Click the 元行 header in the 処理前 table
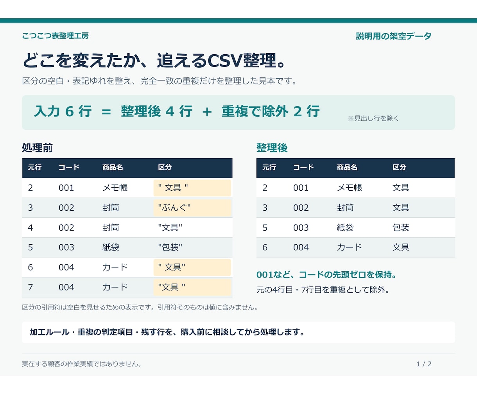Viewport: 477px width, 394px height. point(34,167)
